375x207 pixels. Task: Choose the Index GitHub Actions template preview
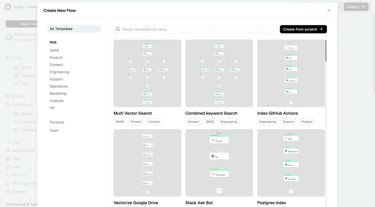[291, 73]
